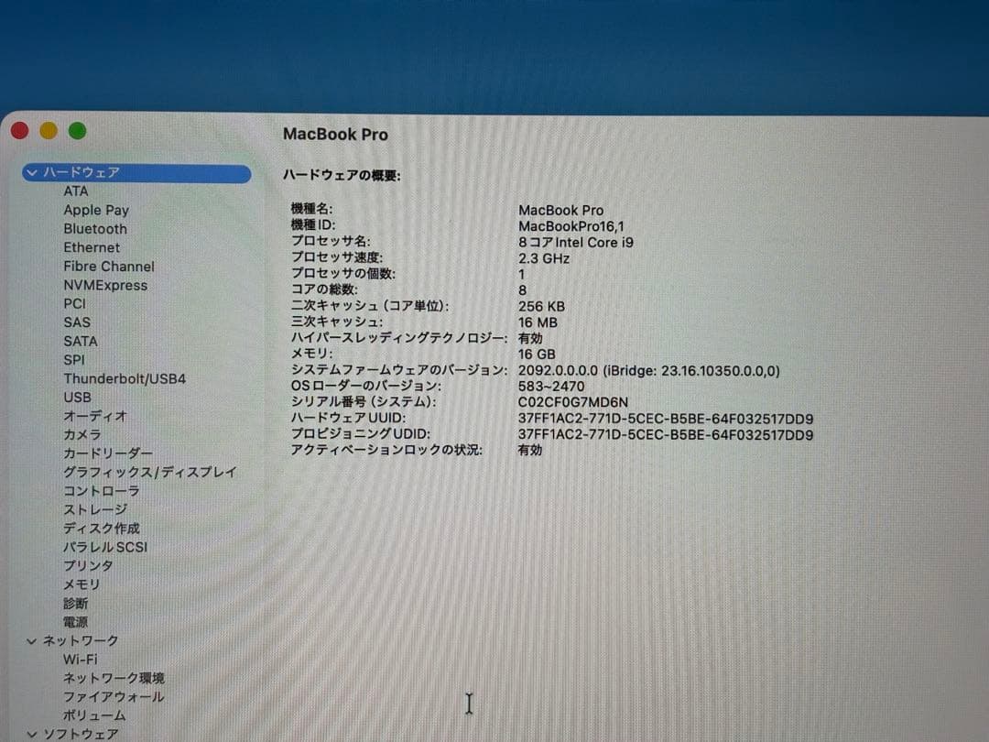This screenshot has height=742, width=989.
Task: Select PCI in the sidebar
Action: tap(74, 303)
